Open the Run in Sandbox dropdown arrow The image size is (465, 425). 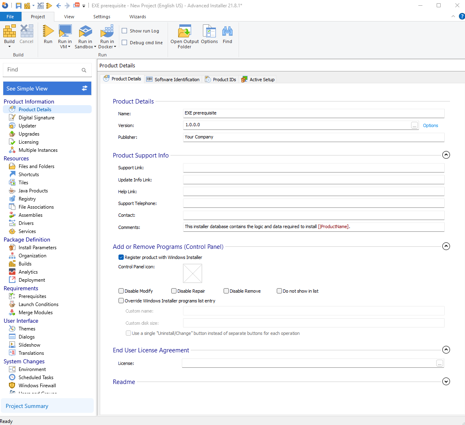click(x=95, y=47)
